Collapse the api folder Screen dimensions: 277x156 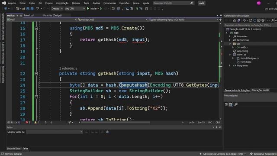(x=230, y=44)
